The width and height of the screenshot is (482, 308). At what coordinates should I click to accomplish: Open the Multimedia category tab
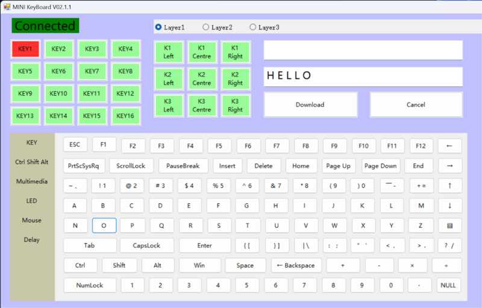tap(32, 181)
